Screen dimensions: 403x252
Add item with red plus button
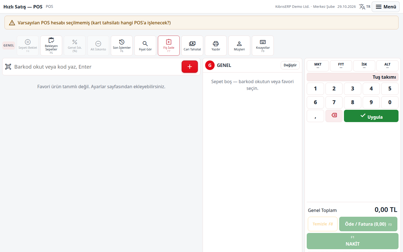pos(190,67)
